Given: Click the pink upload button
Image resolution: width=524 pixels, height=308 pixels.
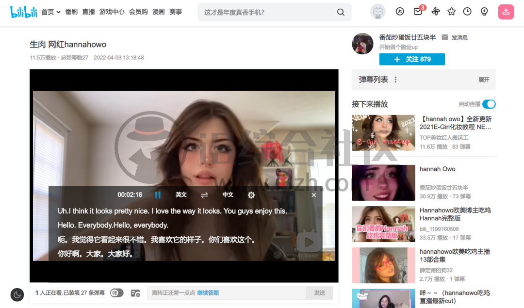Looking at the screenshot, I should point(506,12).
